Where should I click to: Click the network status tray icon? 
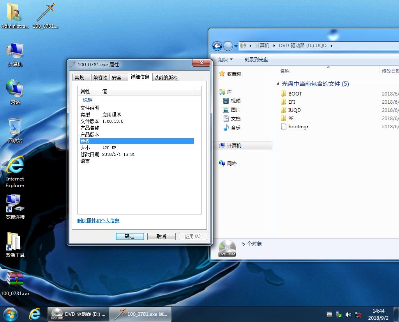[x=358, y=315]
